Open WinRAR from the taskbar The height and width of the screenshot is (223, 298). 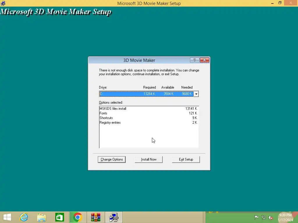click(x=95, y=217)
